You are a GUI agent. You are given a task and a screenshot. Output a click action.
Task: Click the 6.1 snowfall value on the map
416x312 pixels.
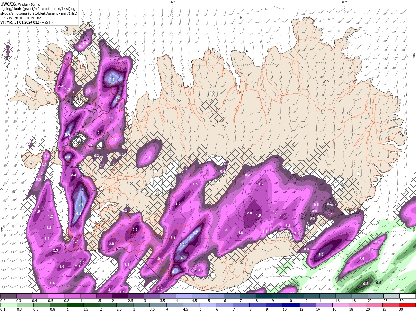78,214
